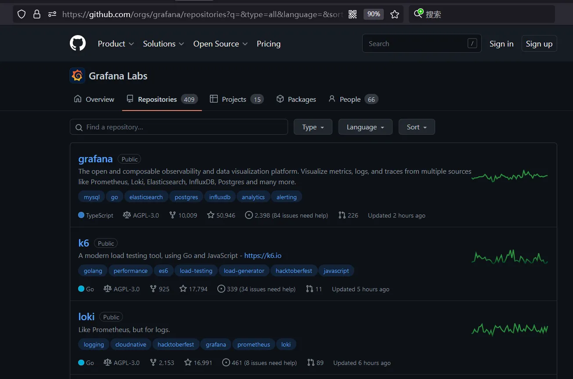This screenshot has height=379, width=573.
Task: Expand the Product menu
Action: 115,43
